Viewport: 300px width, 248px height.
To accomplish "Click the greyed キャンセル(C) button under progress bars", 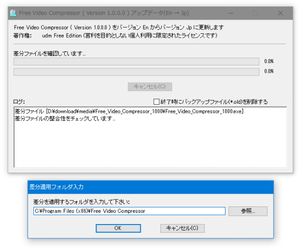I will click(150, 87).
